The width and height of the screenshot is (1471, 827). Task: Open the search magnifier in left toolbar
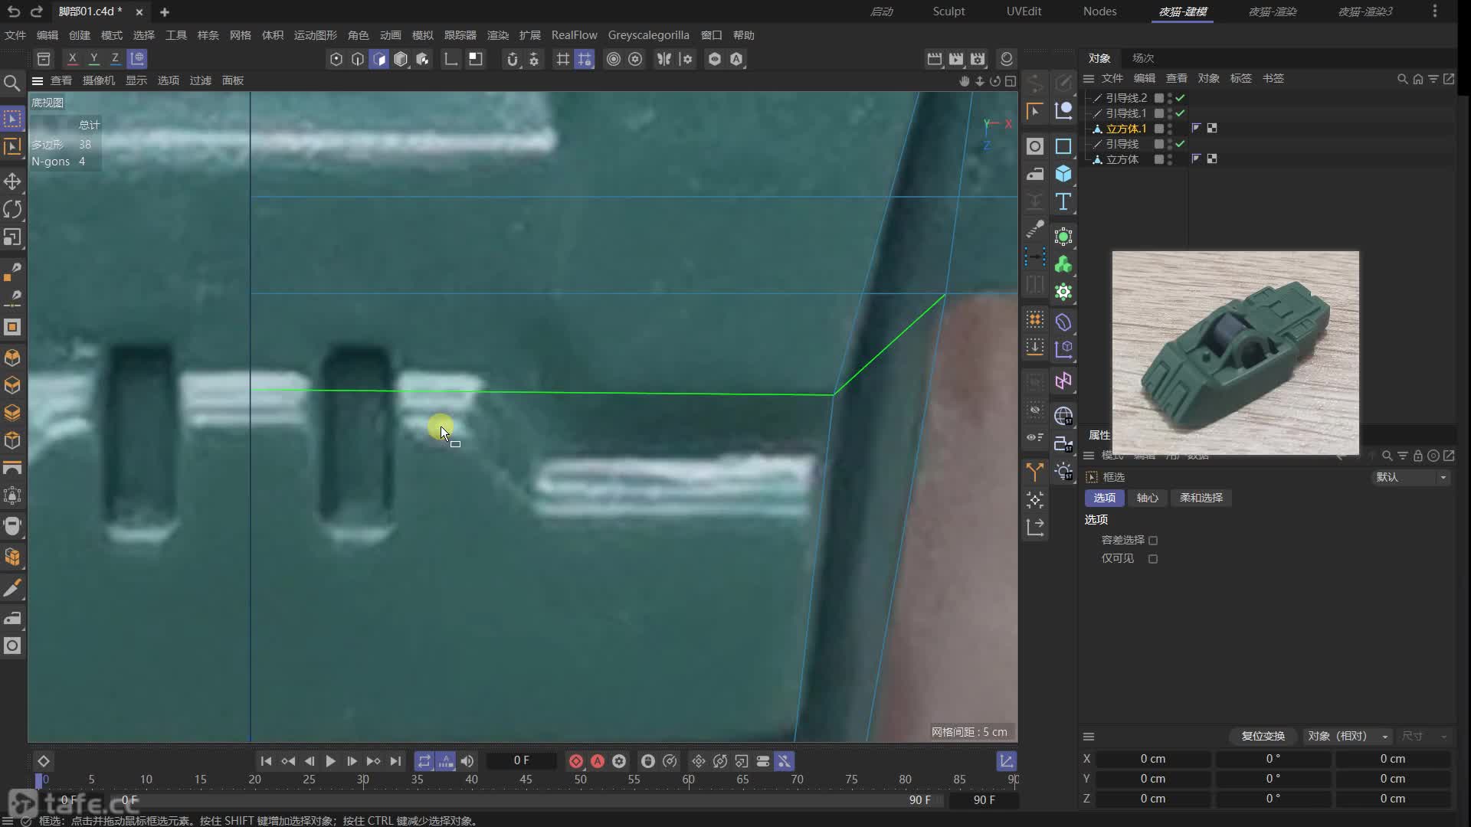[x=12, y=83]
